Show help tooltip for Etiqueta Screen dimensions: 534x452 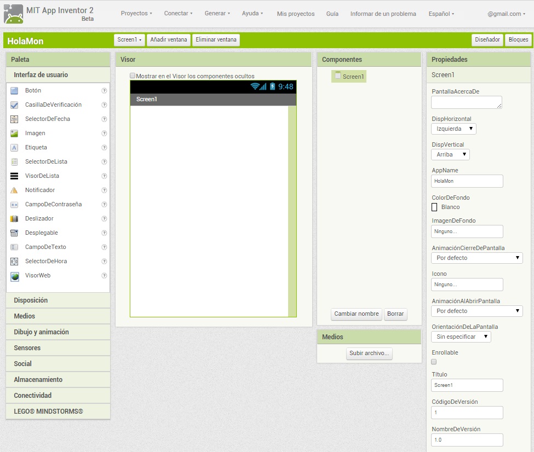[x=104, y=148]
